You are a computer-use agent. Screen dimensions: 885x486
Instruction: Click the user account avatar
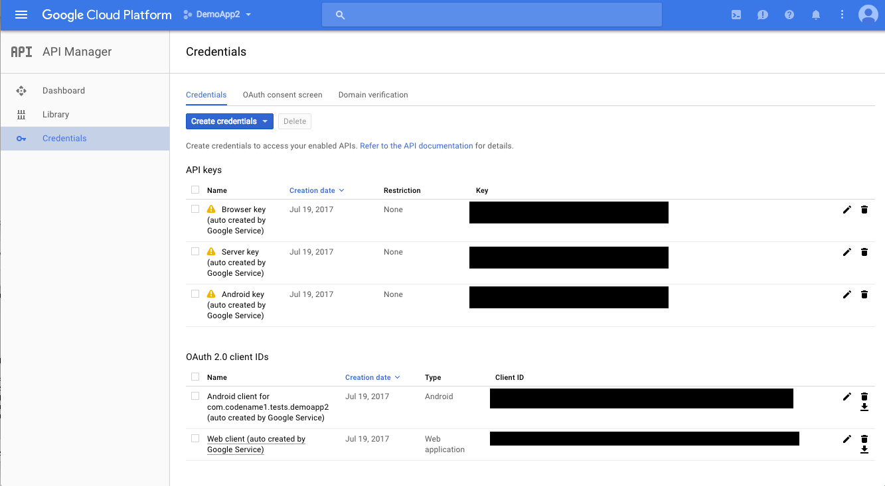pyautogui.click(x=868, y=15)
